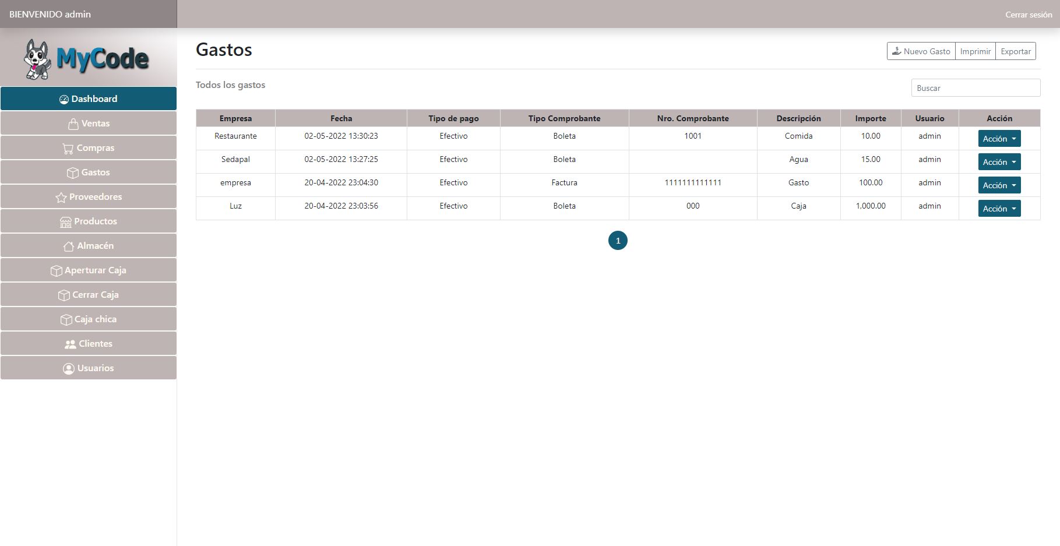Screen dimensions: 1060x546
Task: Open Acción dropdown for Luz row
Action: 999,209
